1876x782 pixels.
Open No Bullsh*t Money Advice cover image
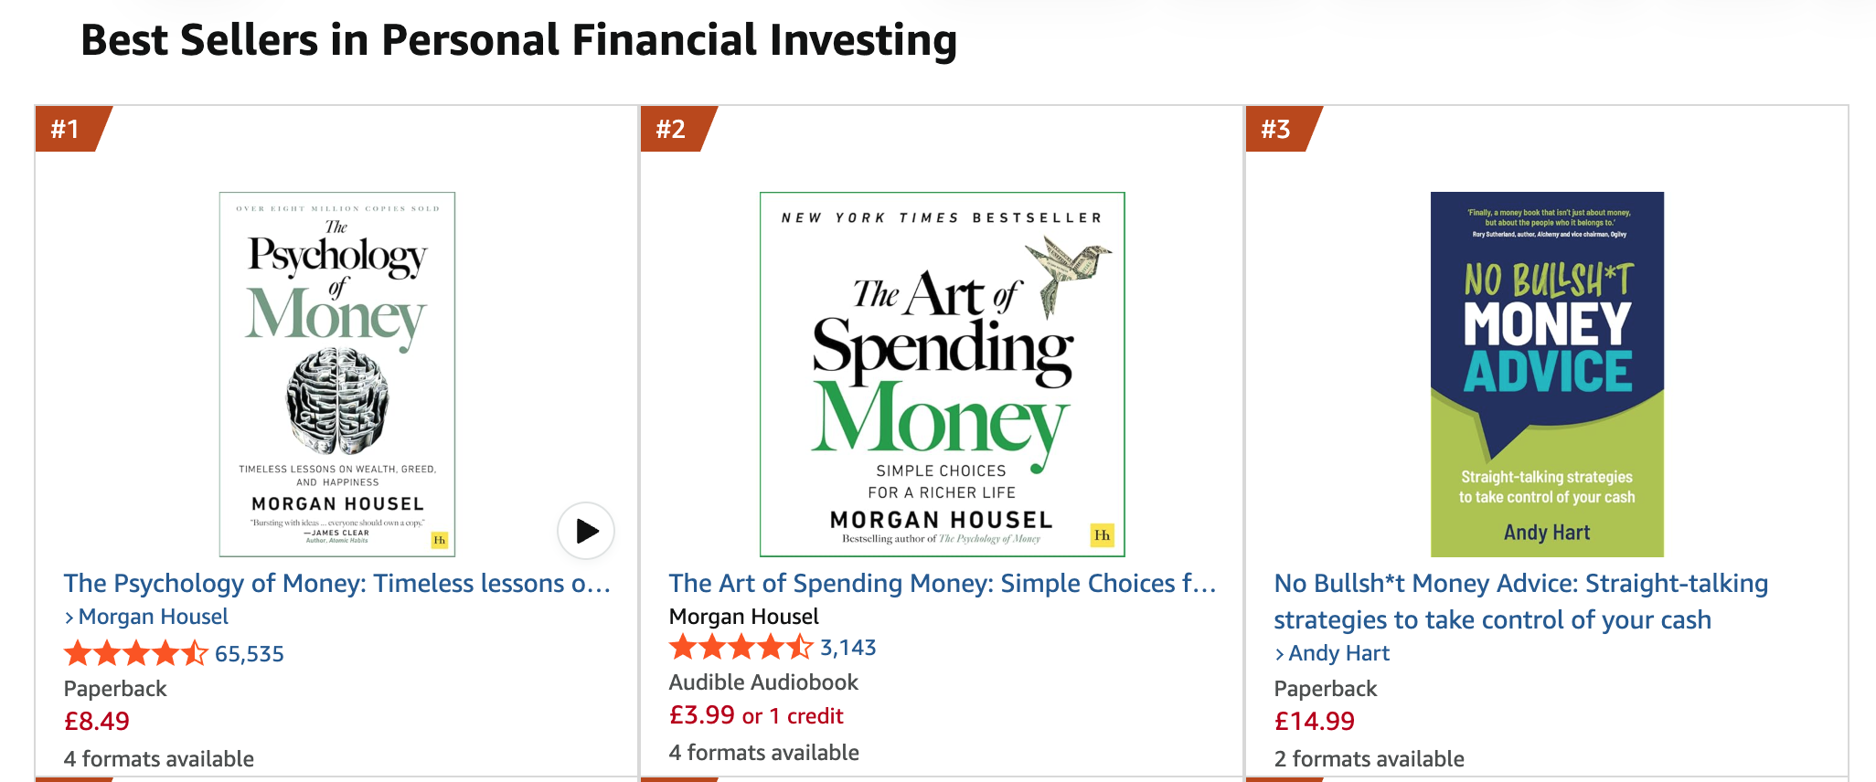pyautogui.click(x=1547, y=374)
